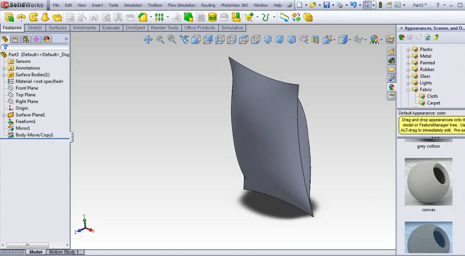Click the Pan view icon
465x256 pixels.
(148, 39)
